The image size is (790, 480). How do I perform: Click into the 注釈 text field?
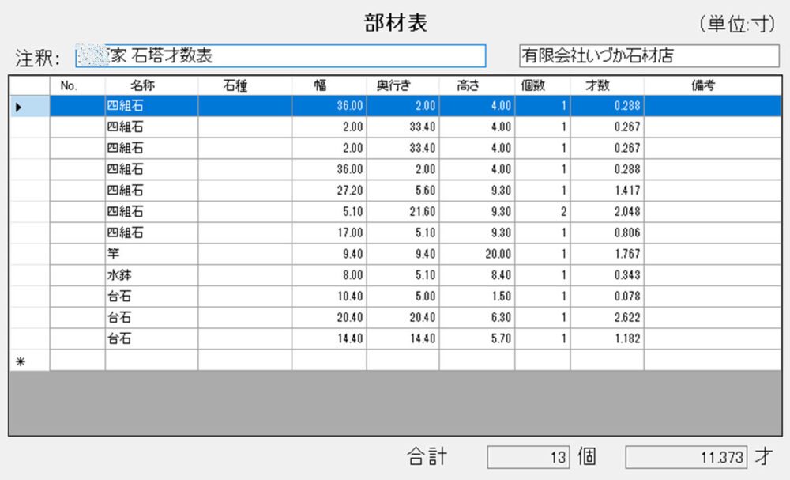coord(280,56)
